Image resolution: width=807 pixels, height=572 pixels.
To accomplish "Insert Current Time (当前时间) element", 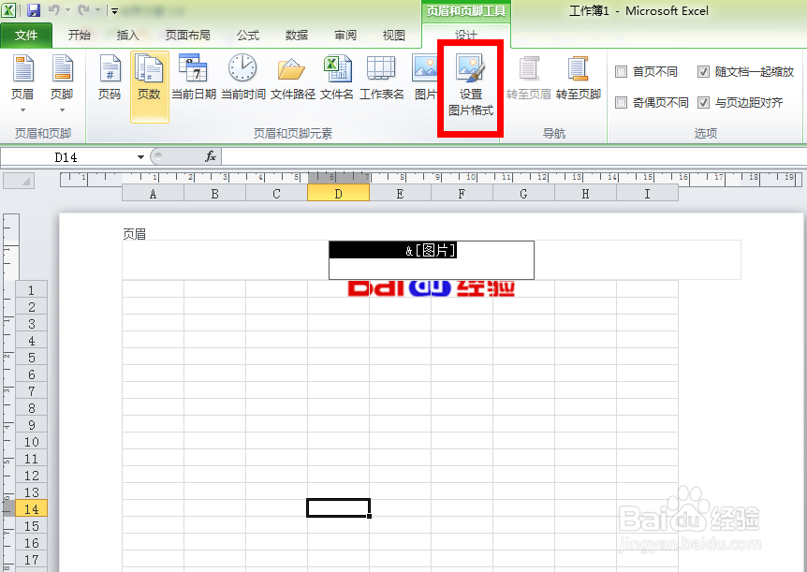I will (242, 77).
